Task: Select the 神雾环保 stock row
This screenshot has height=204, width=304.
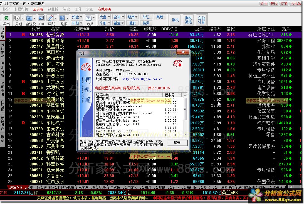Action: 153,41
